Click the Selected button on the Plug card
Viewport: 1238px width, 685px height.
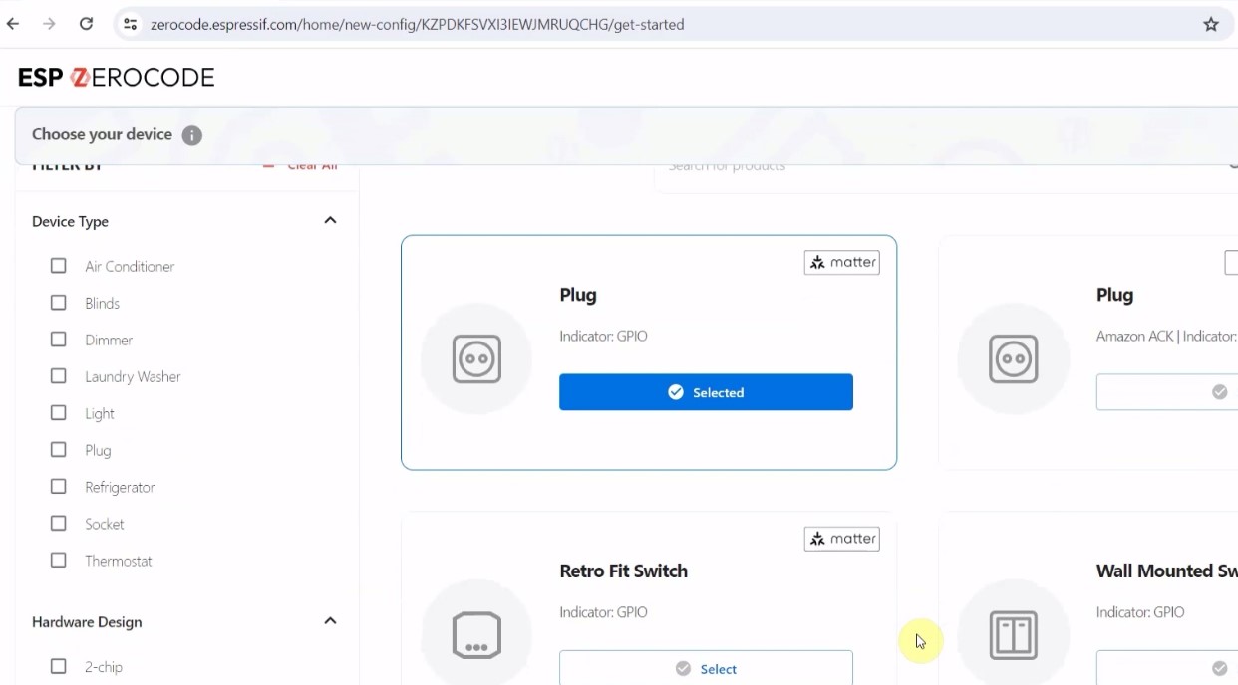click(x=706, y=391)
